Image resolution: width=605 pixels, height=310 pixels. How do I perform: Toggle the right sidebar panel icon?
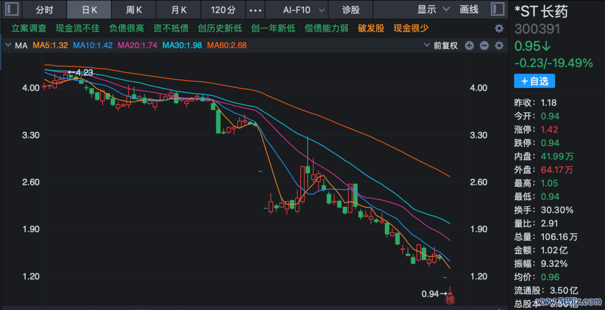496,10
